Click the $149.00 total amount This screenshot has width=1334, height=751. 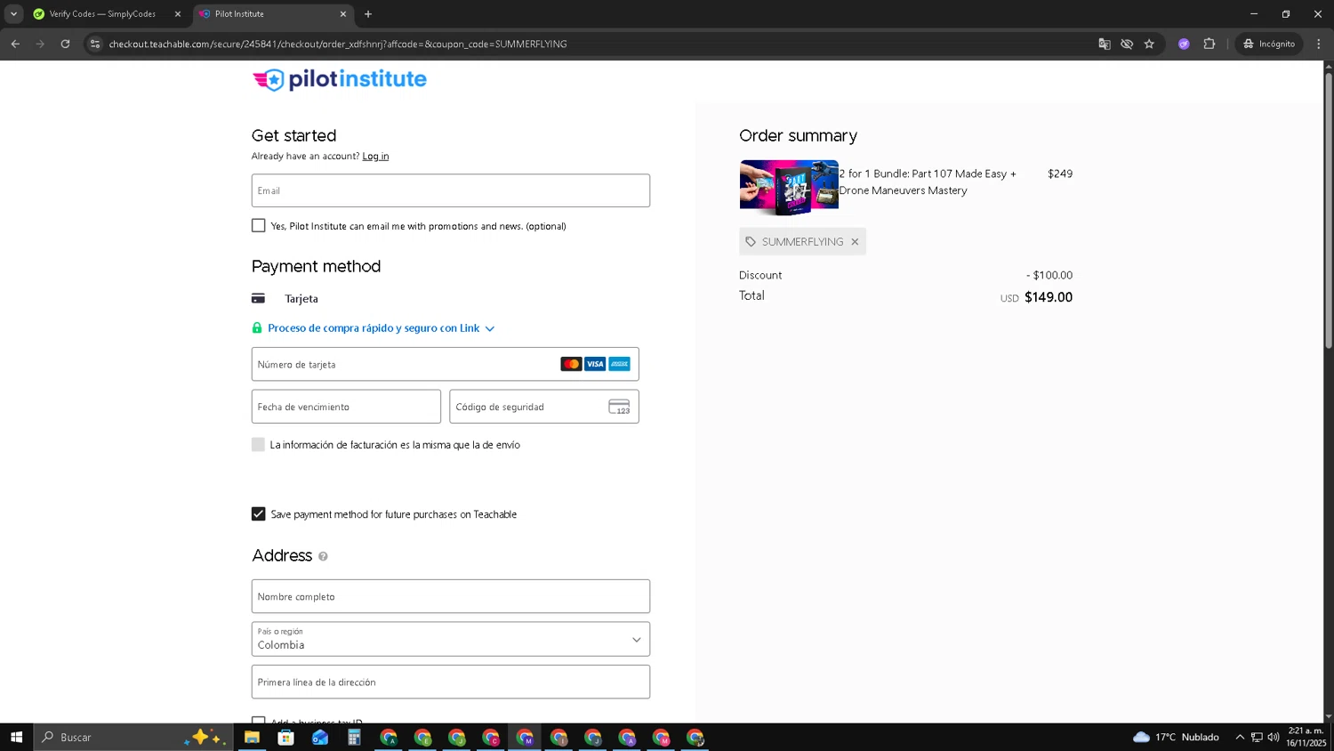(x=1049, y=297)
